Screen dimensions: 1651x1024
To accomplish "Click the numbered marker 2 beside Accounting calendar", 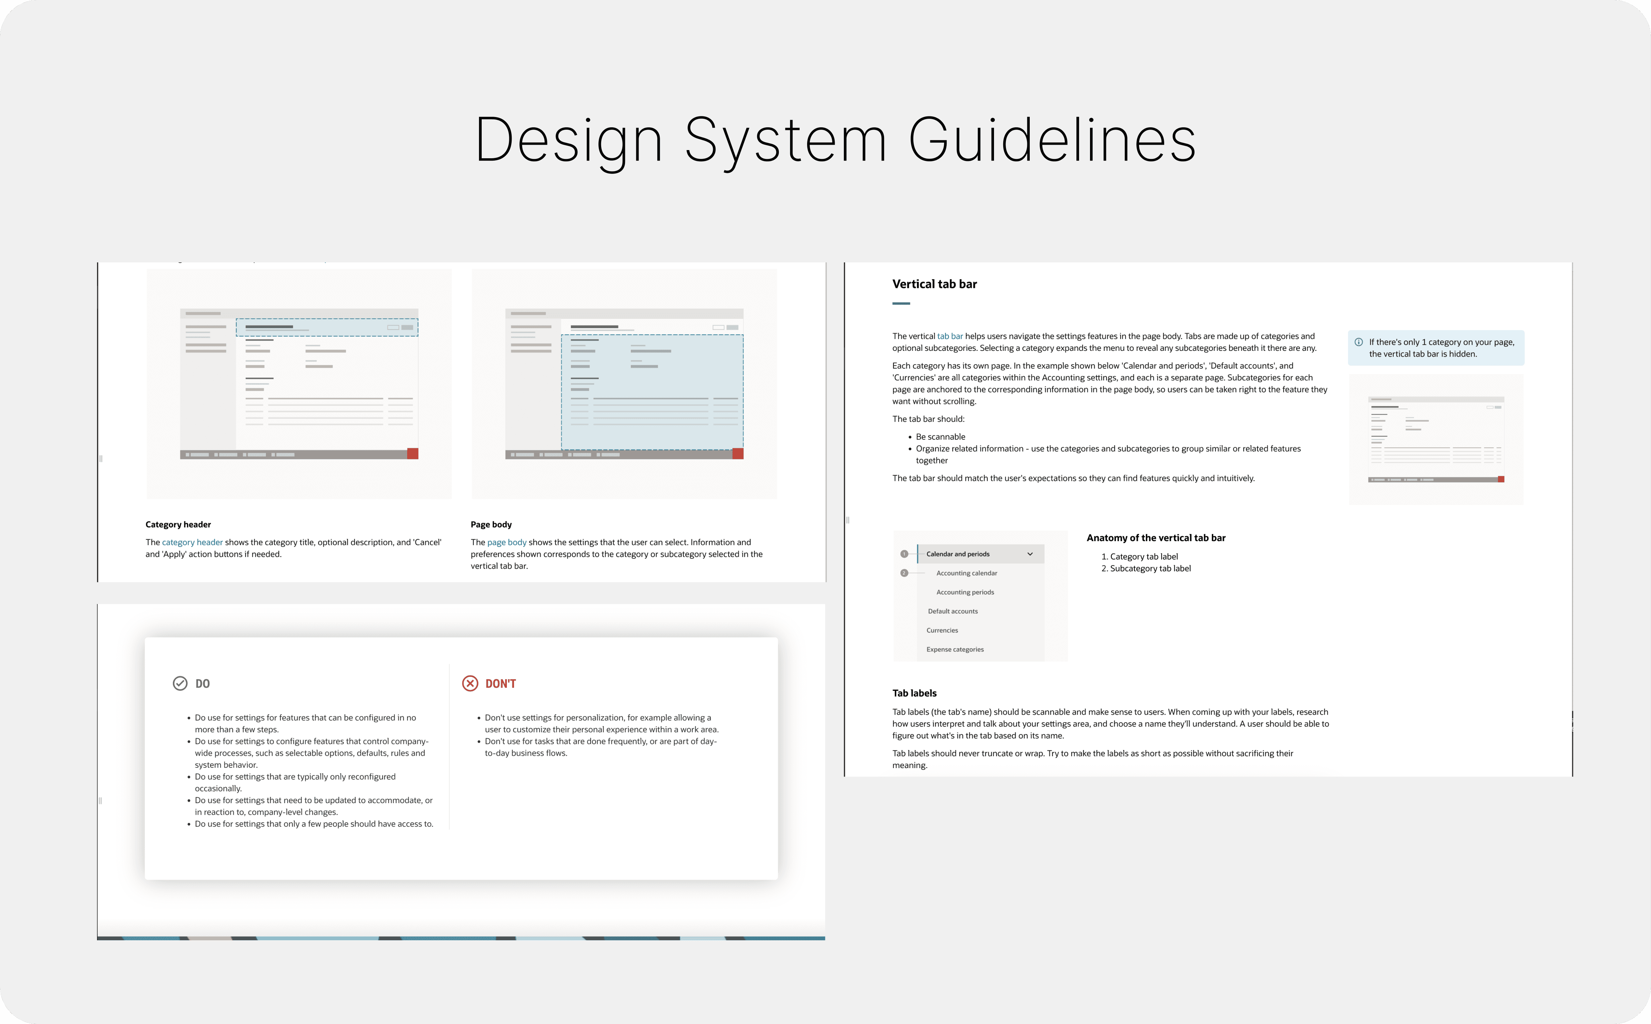I will coord(904,573).
